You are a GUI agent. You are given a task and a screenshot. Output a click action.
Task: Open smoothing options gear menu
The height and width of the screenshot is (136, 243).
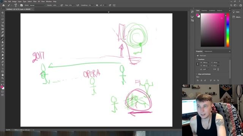(x=97, y=5)
